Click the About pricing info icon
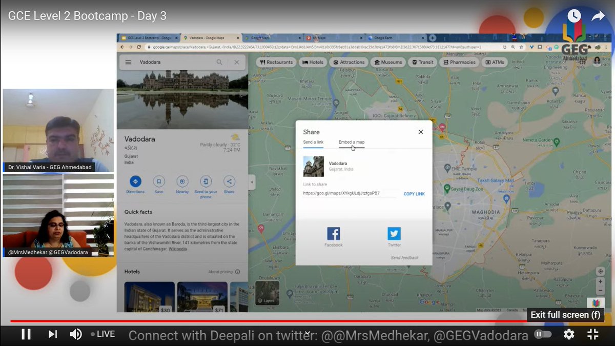This screenshot has width=615, height=346. [237, 272]
